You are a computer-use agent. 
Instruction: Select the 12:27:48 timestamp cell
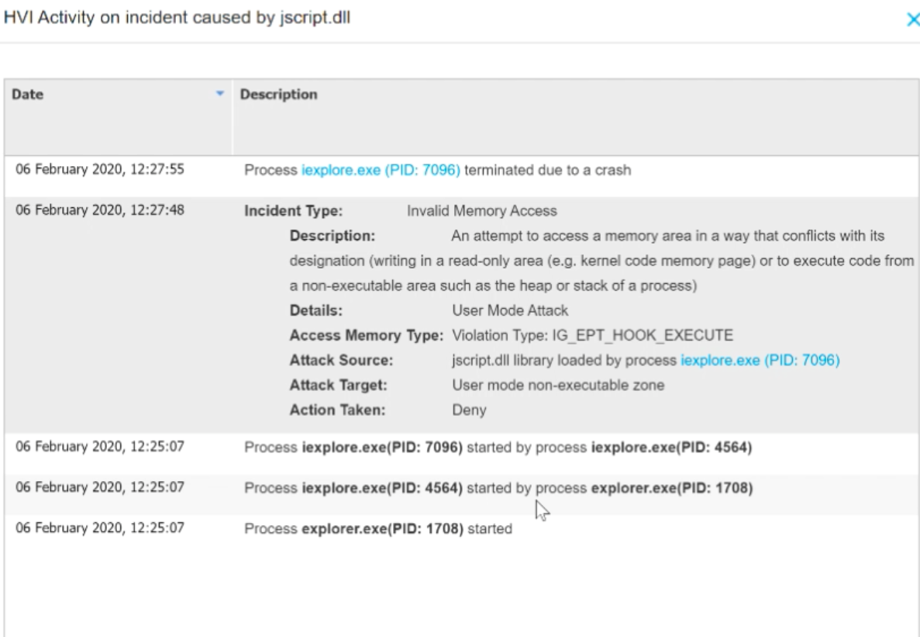click(x=100, y=209)
